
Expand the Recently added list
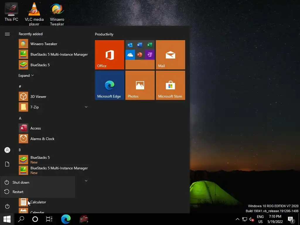click(26, 75)
